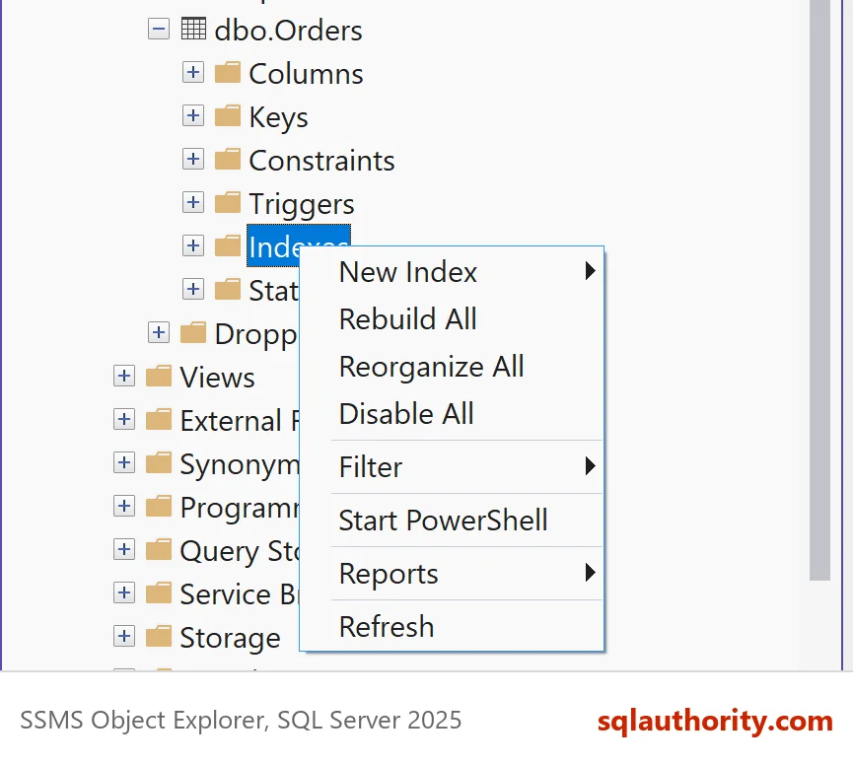Viewport: 853px width, 765px height.
Task: Choose Start PowerShell from context menu
Action: [452, 521]
